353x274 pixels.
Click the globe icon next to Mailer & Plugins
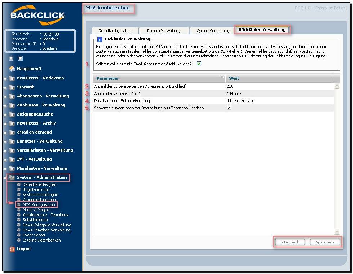coord(19,210)
